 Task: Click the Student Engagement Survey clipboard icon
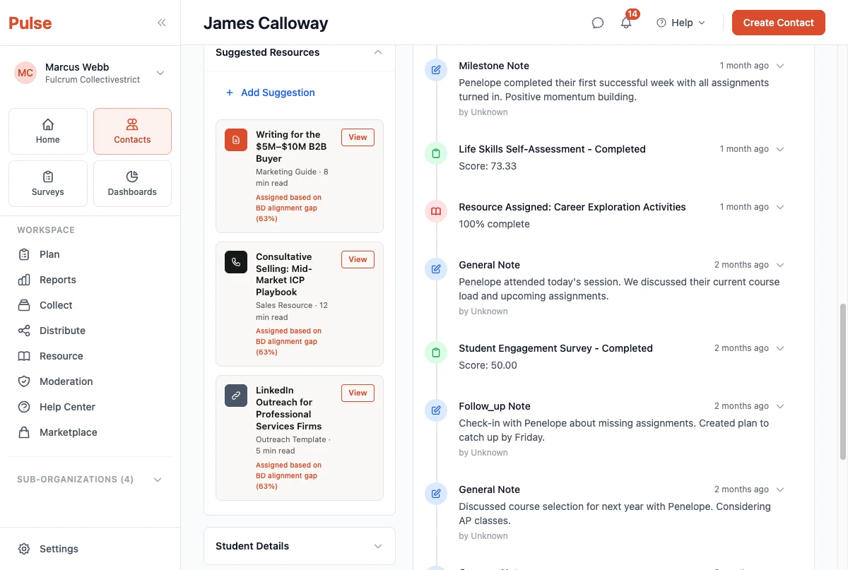pyautogui.click(x=436, y=352)
